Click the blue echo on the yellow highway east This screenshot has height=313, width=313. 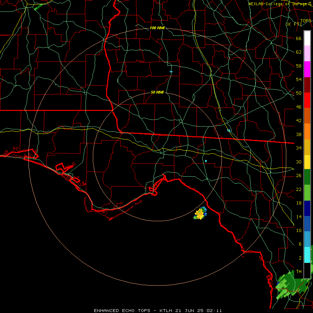click(x=229, y=130)
